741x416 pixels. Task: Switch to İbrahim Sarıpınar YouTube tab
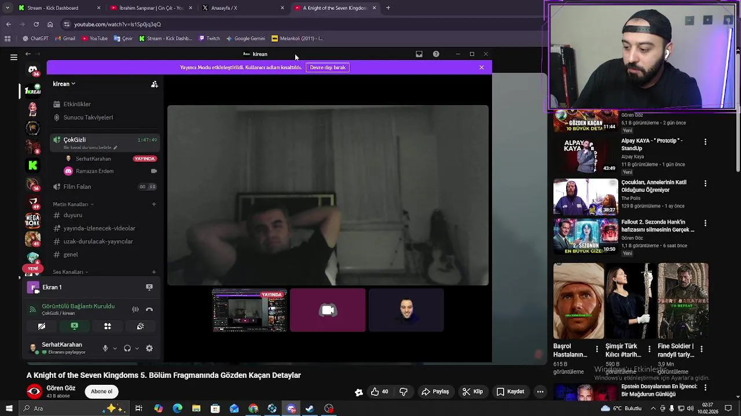(x=152, y=8)
